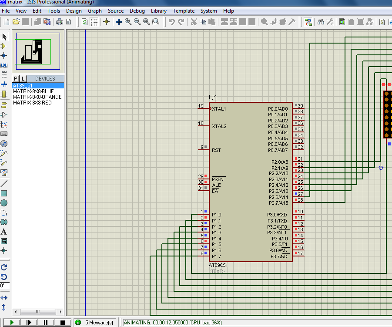
Task: Select the Text Script tool
Action: coord(4,74)
